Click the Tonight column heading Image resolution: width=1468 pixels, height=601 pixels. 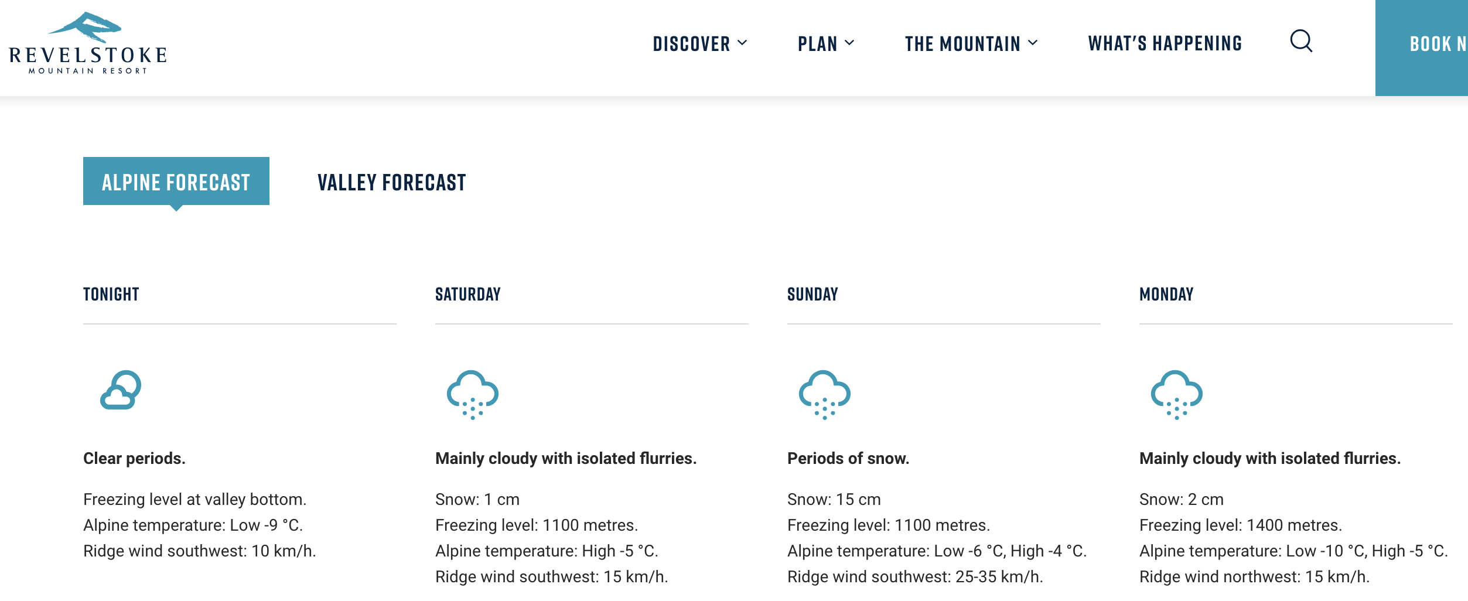tap(111, 294)
